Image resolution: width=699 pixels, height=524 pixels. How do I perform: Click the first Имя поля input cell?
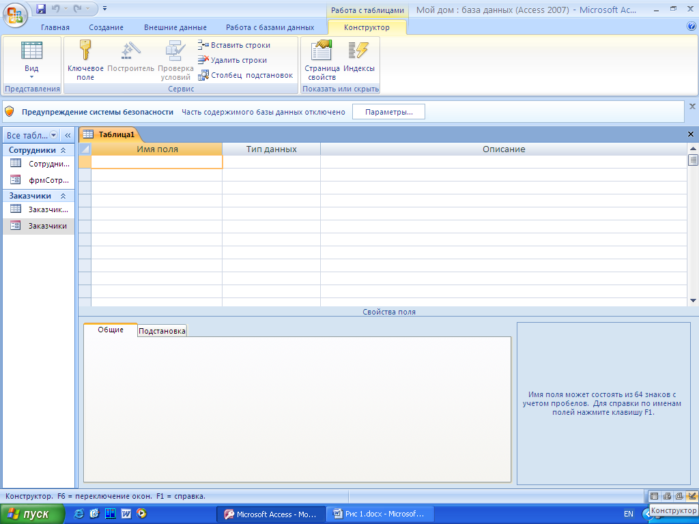click(157, 162)
